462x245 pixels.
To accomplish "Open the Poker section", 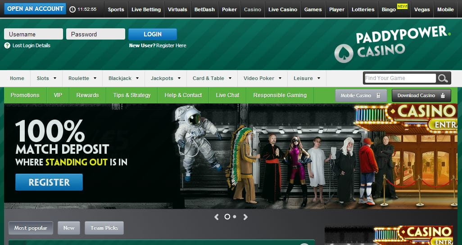I will [229, 9].
